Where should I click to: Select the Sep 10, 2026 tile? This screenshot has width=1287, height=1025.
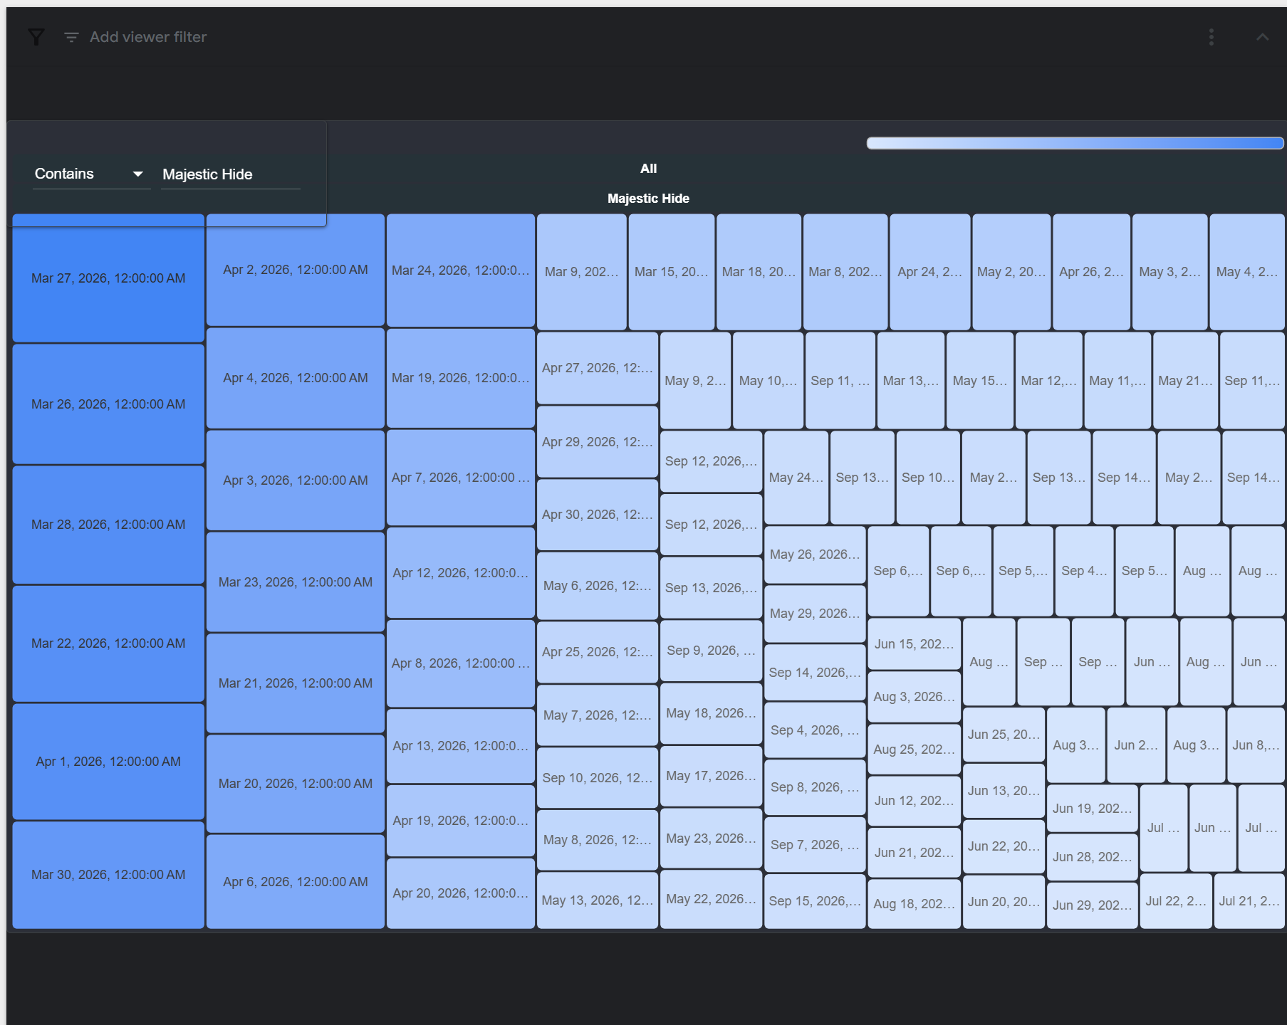(x=598, y=778)
